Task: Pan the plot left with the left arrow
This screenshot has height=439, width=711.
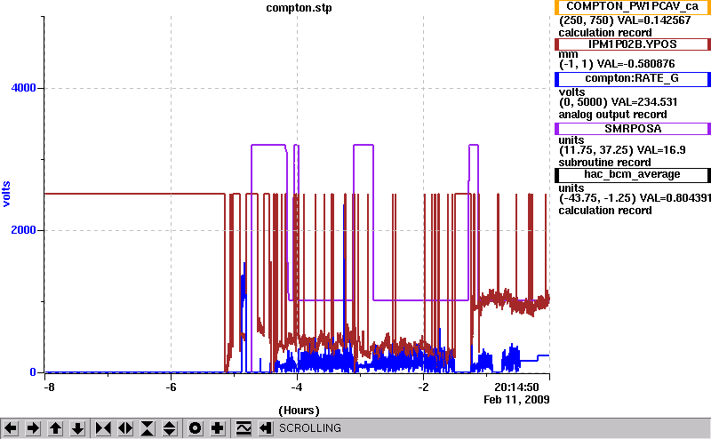Action: click(11, 428)
